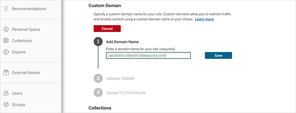Select step 1 circle for Add Domain Name
Screen dimensions: 296x113
click(98, 42)
